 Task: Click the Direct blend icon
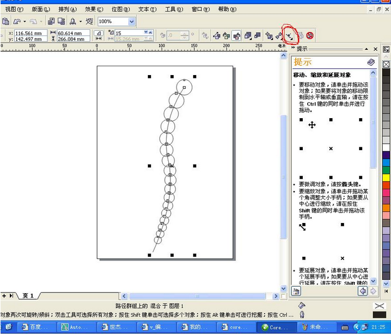[x=217, y=36]
